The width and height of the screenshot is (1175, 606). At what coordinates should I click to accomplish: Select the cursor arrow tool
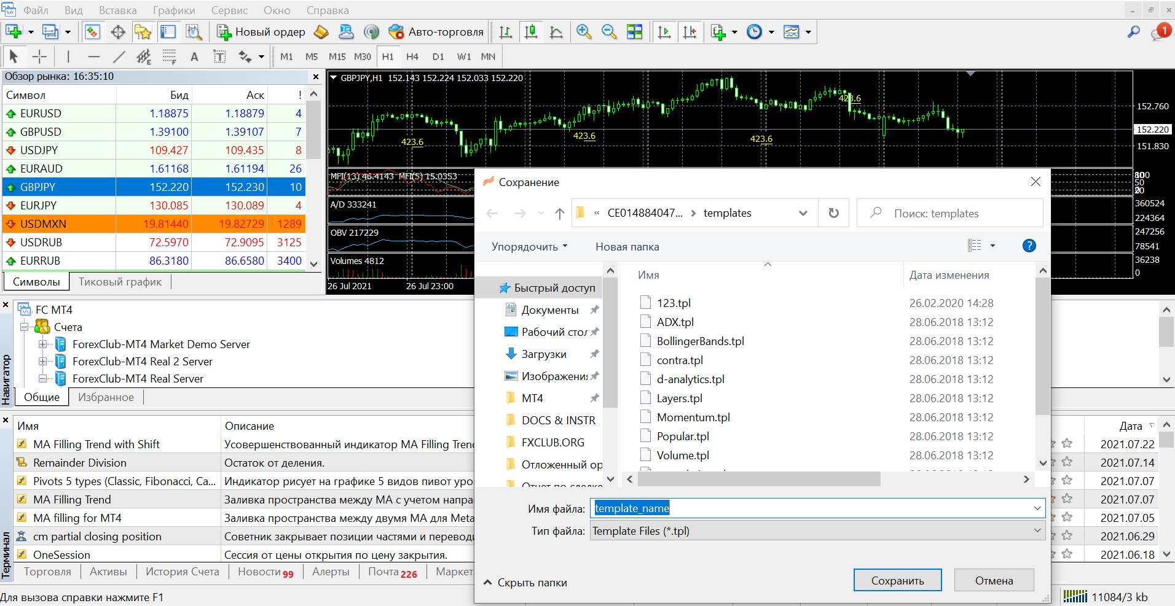(x=14, y=56)
